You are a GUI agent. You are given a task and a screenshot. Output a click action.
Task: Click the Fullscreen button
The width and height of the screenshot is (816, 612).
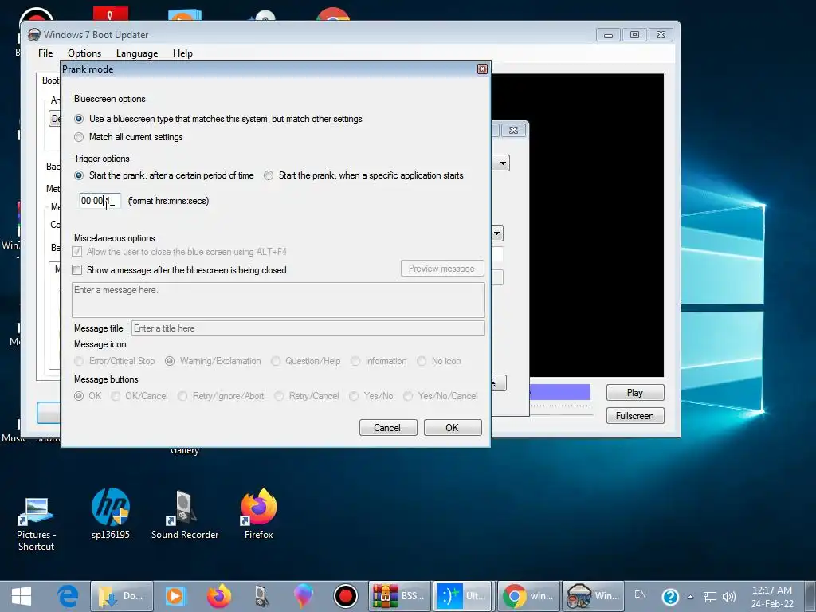pos(635,416)
